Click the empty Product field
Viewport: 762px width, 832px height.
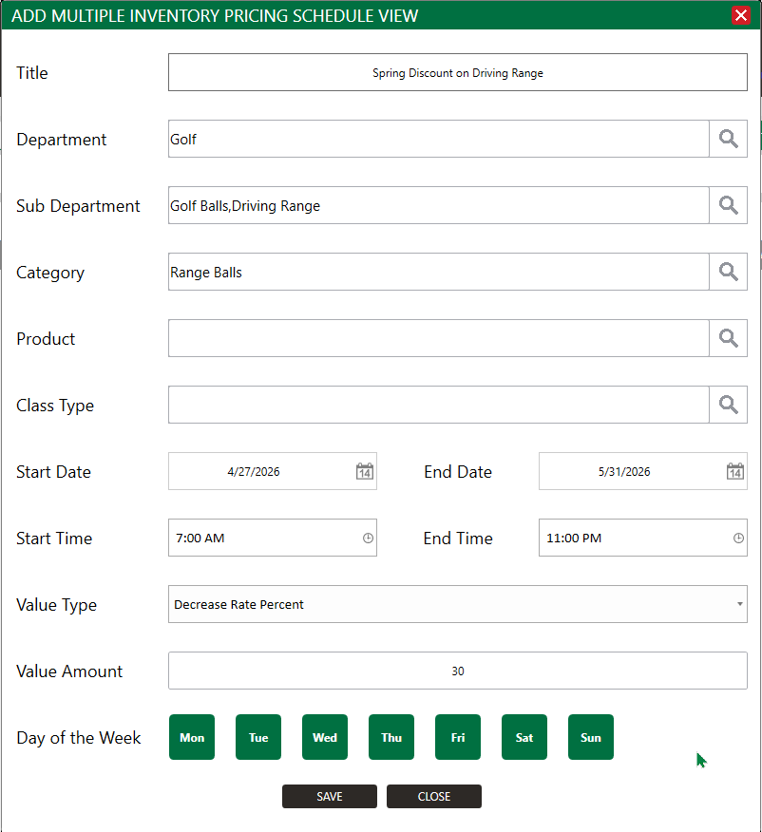click(438, 338)
